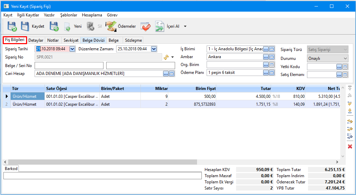The image size is (356, 195).
Task: Click the red X delete row icon
Action: 350,146
